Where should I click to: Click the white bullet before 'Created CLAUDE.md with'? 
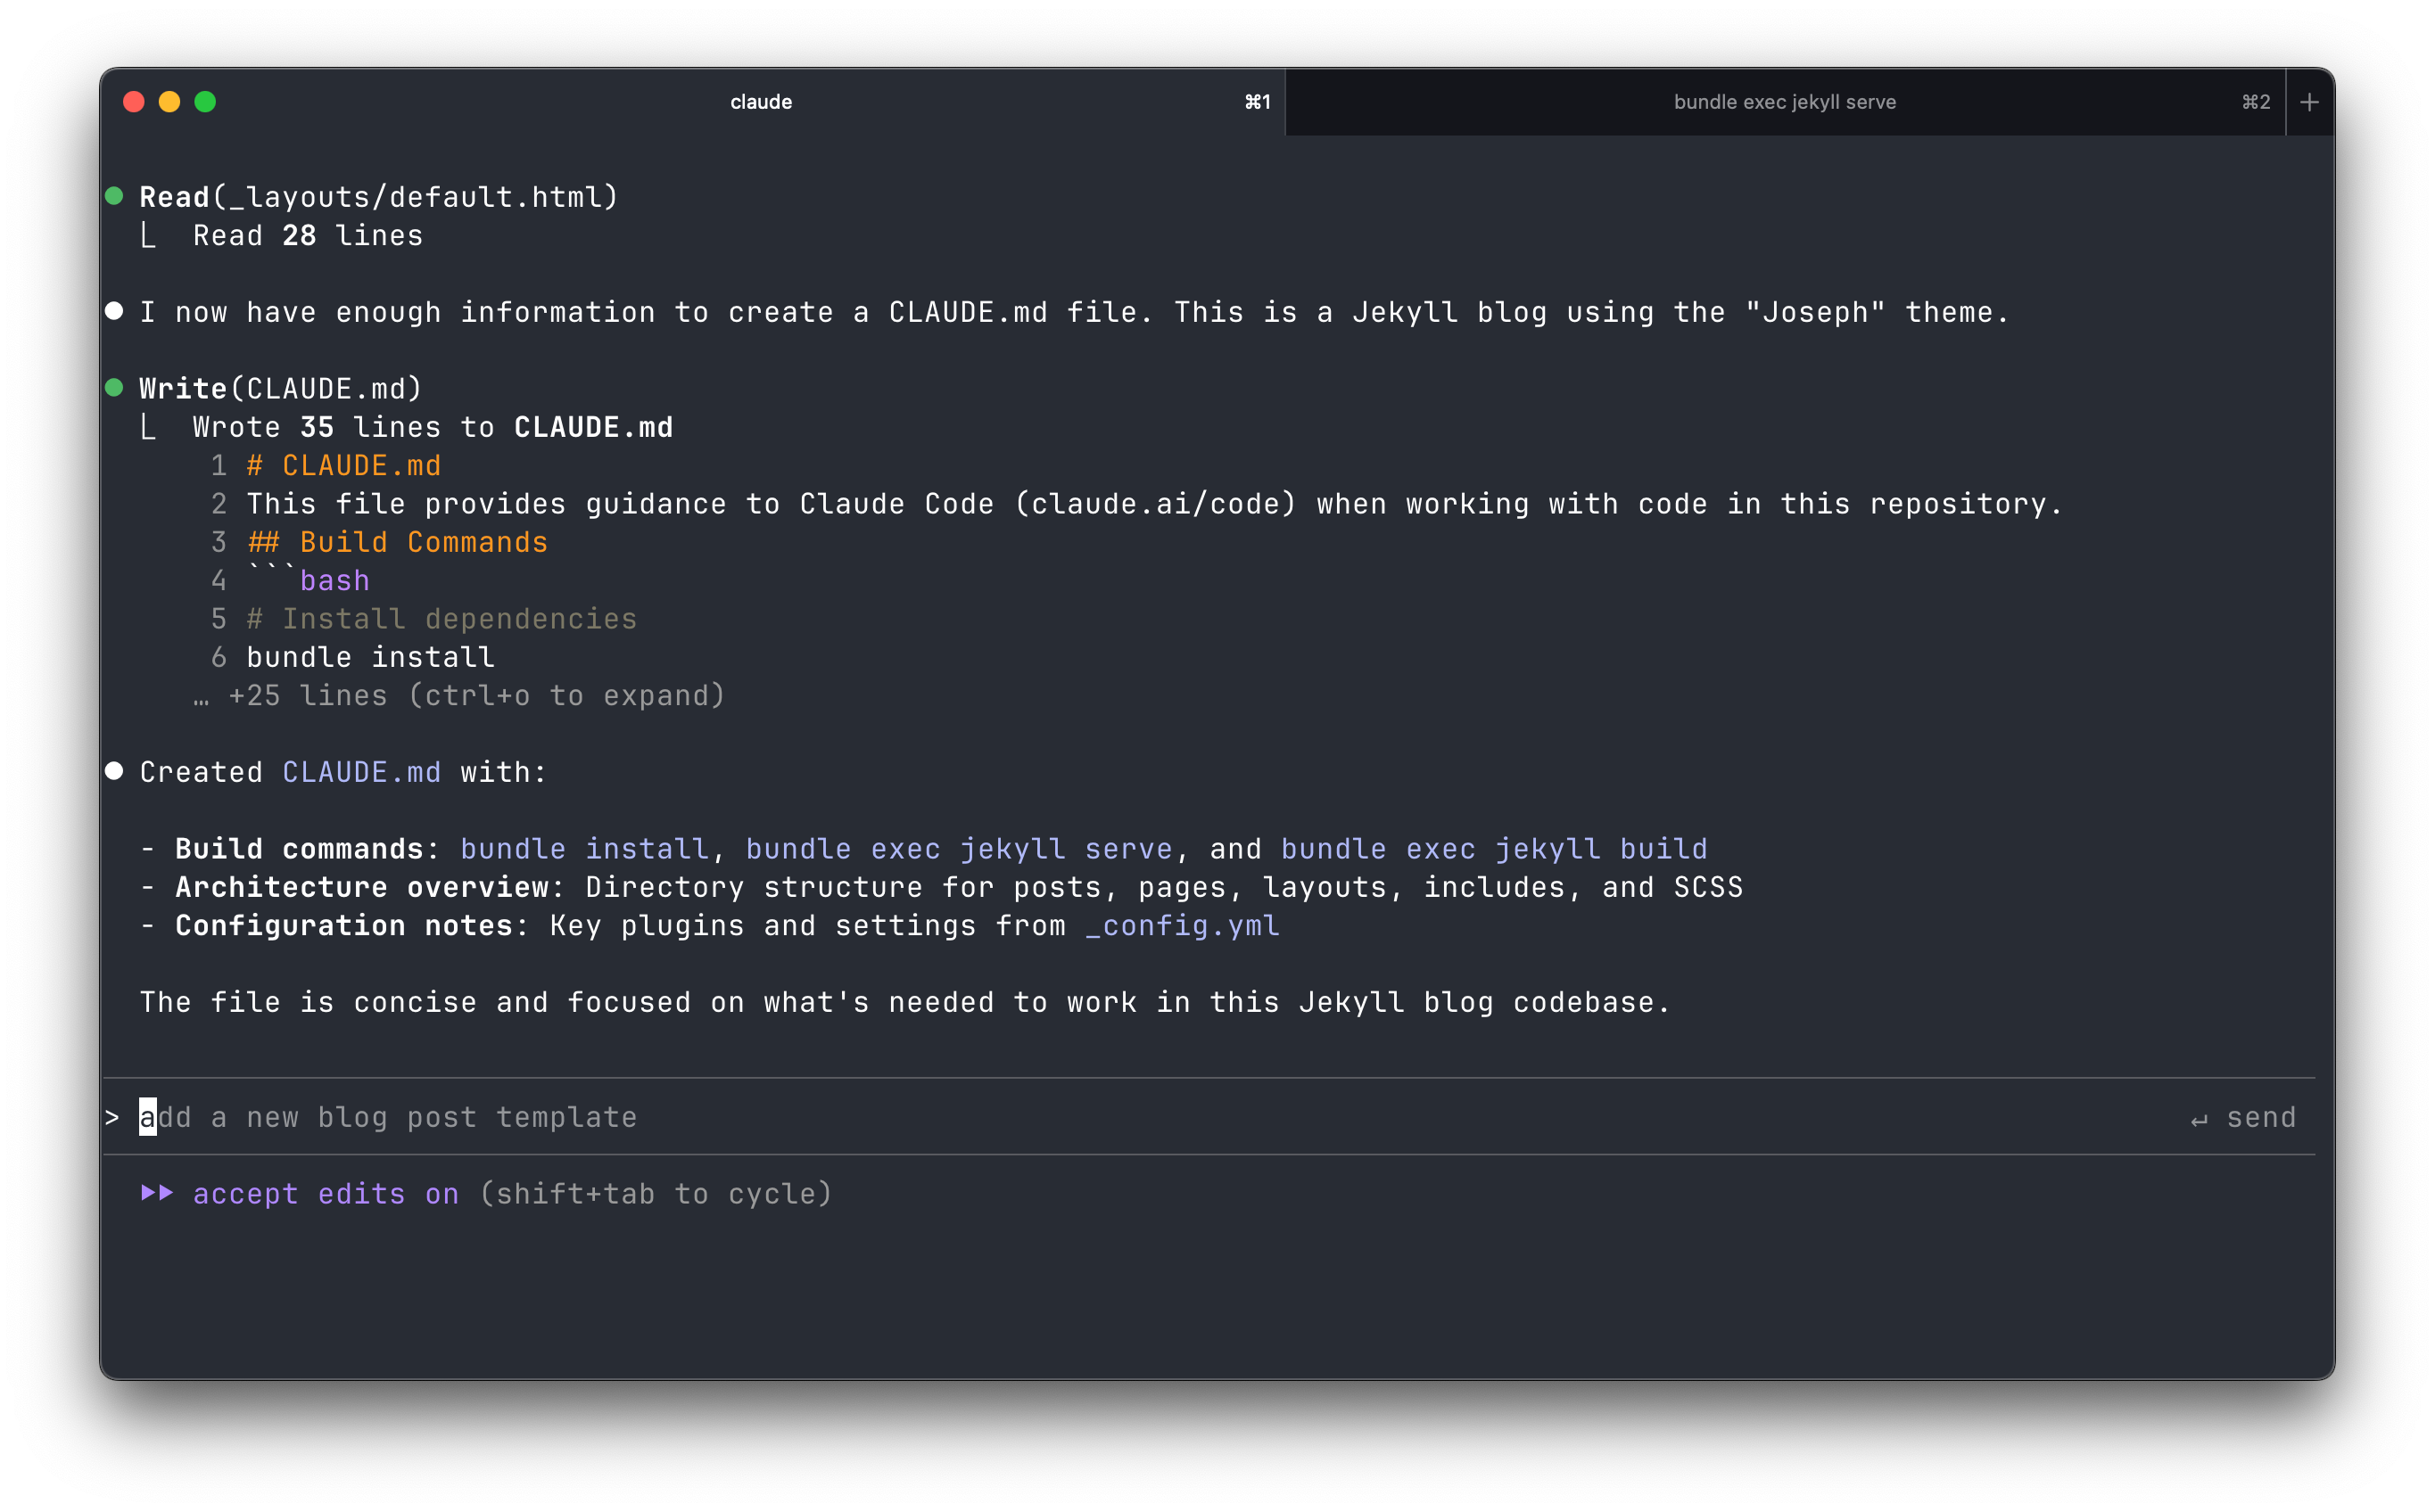[x=114, y=771]
